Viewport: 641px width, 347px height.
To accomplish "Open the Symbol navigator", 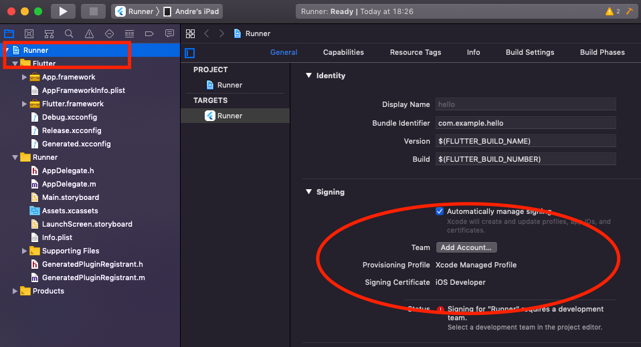I will click(49, 33).
